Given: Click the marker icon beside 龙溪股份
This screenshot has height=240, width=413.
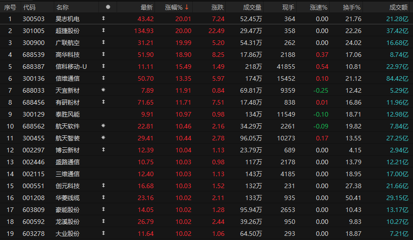Looking at the screenshot, I should 103,221.
